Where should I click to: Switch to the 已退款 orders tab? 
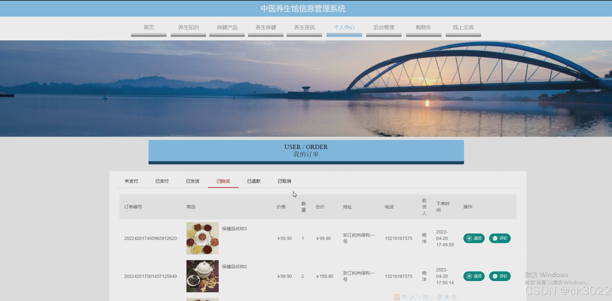[x=254, y=181]
